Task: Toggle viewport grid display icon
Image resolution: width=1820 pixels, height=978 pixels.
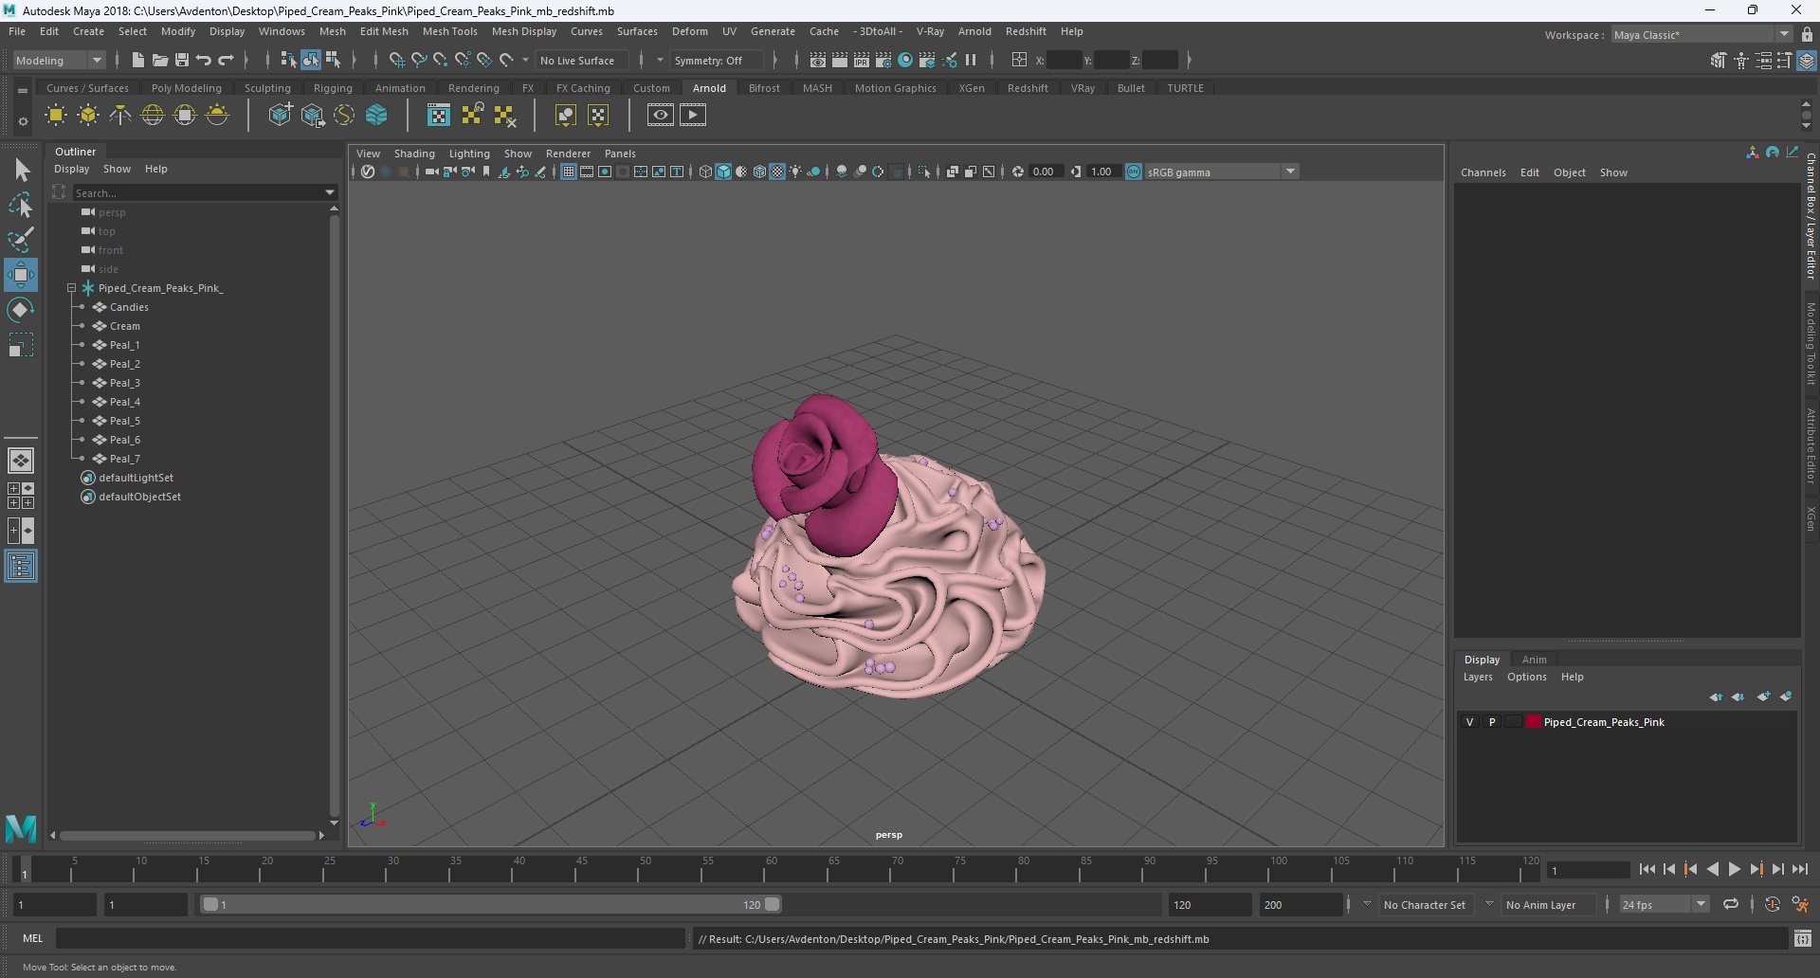Action: coord(569,172)
